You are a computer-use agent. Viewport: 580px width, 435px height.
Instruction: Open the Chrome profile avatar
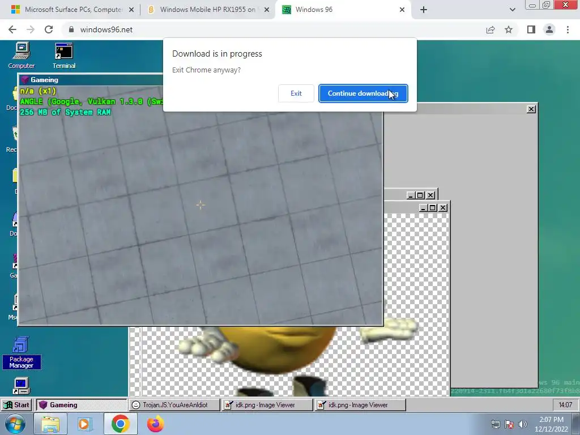[x=549, y=29]
